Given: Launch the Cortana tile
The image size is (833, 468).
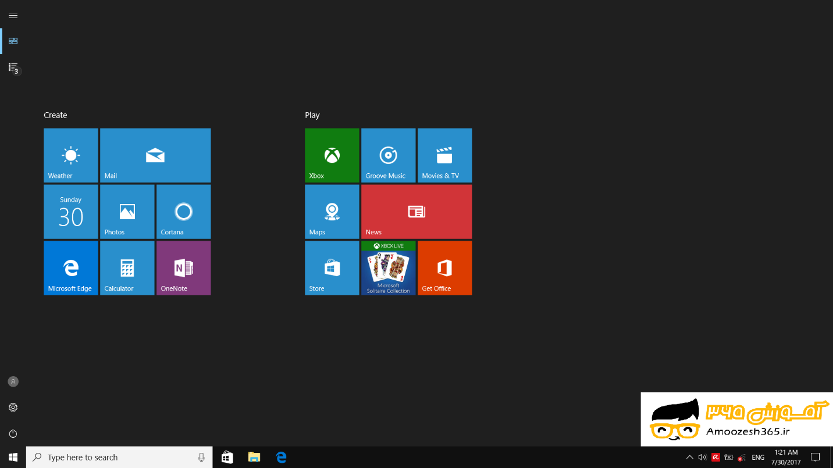Looking at the screenshot, I should pos(184,212).
